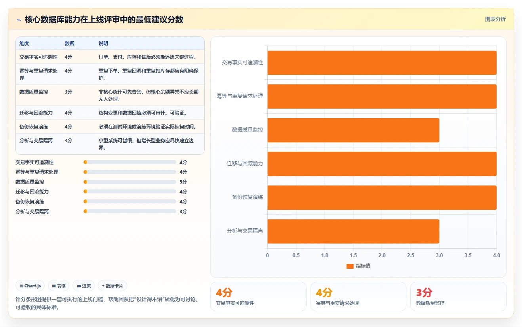Screen dimensions: 522x327
Task: Click the Chart.js tag chip
Action: click(x=30, y=286)
